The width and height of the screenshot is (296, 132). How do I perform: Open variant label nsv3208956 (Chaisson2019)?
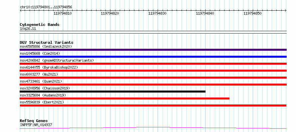pos(45,88)
